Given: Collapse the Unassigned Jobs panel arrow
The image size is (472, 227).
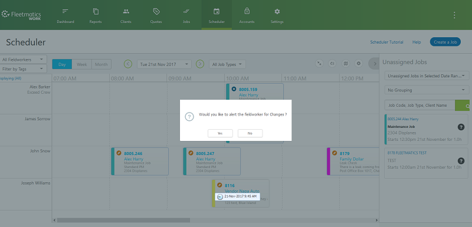Looking at the screenshot, I should pos(375,64).
